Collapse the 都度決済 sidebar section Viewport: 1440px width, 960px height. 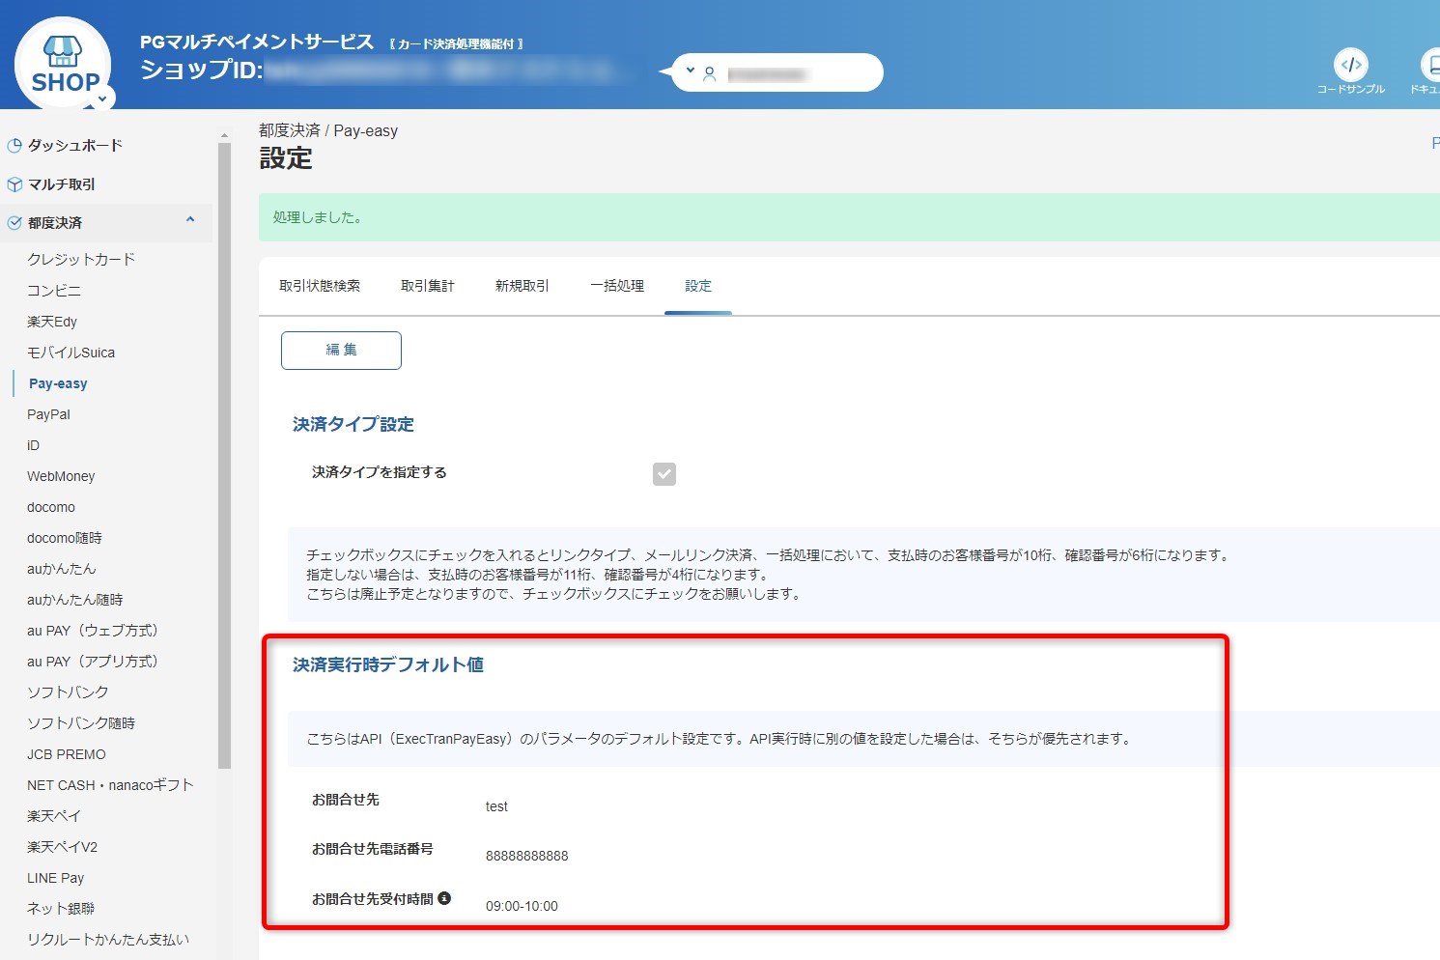189,221
